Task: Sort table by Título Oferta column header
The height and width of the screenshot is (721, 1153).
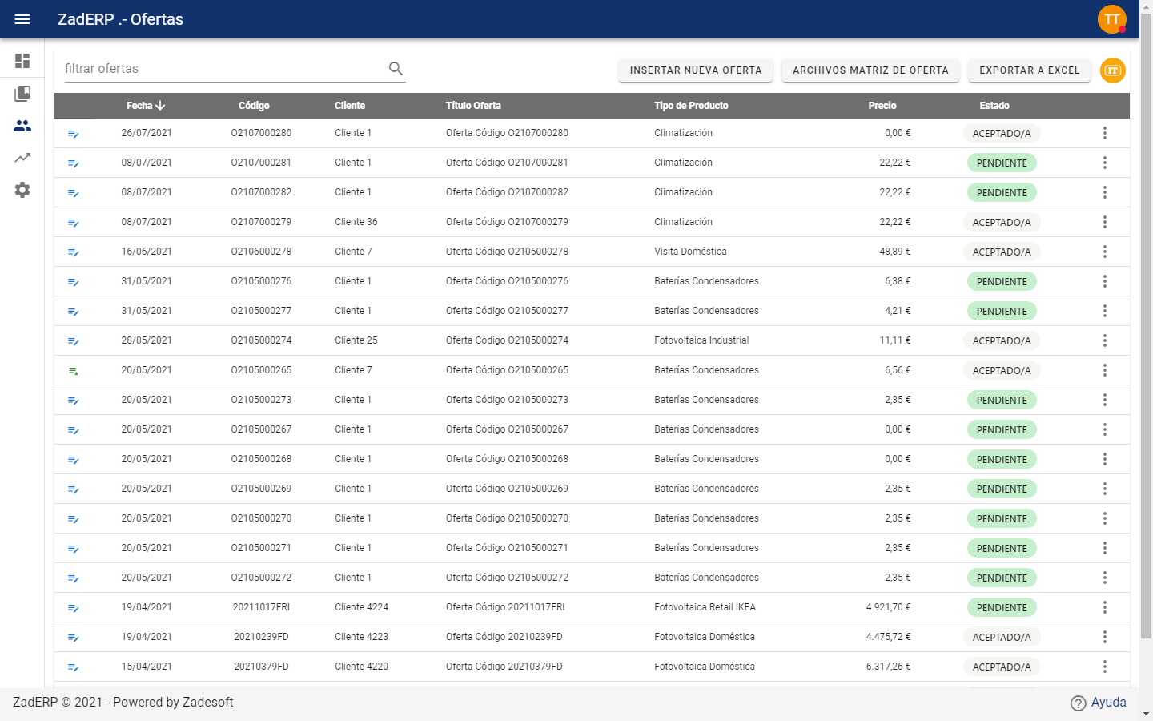Action: (473, 106)
